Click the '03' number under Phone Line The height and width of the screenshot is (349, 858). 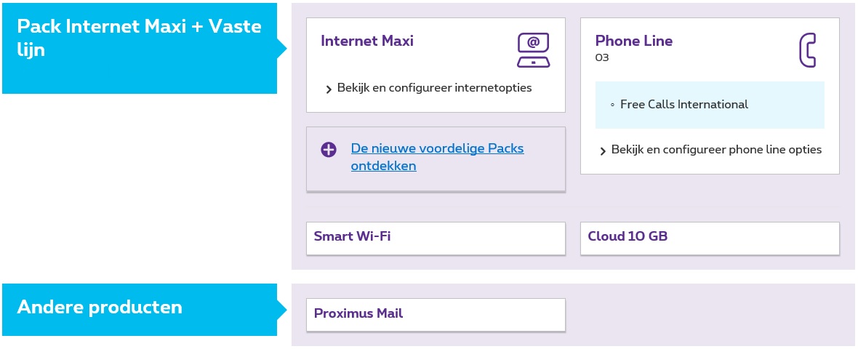click(602, 57)
